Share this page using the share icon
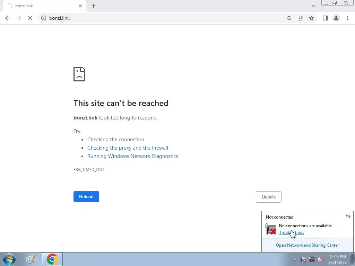The height and width of the screenshot is (266, 355). pos(300,18)
